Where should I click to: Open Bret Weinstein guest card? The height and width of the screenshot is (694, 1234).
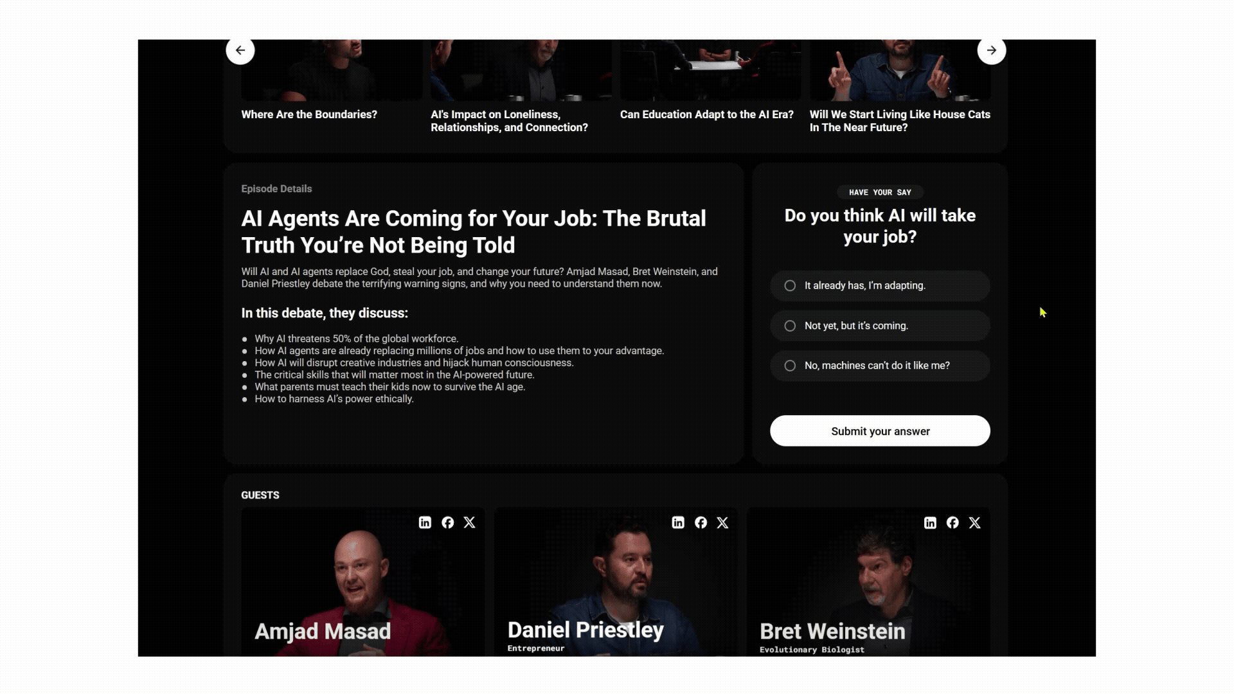pyautogui.click(x=868, y=582)
